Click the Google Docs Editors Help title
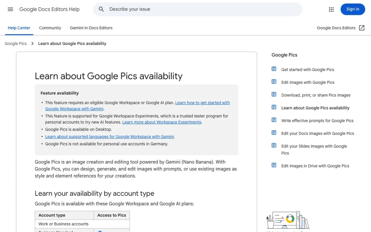This screenshot has height=232, width=371. [49, 9]
